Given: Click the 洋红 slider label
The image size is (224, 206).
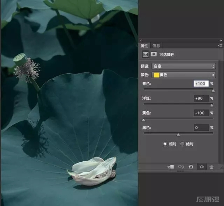Looking at the screenshot, I should [x=146, y=98].
